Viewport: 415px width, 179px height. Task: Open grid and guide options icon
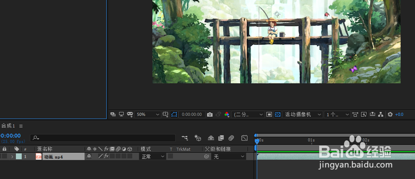coord(165,114)
